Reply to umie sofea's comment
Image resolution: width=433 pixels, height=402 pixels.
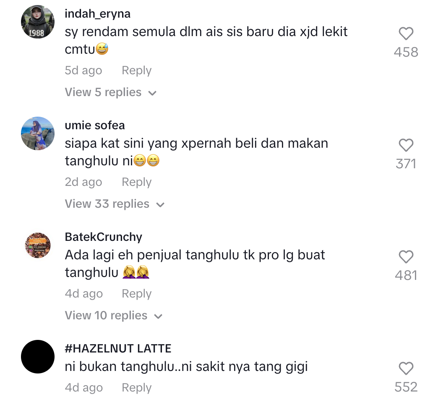pyautogui.click(x=137, y=182)
